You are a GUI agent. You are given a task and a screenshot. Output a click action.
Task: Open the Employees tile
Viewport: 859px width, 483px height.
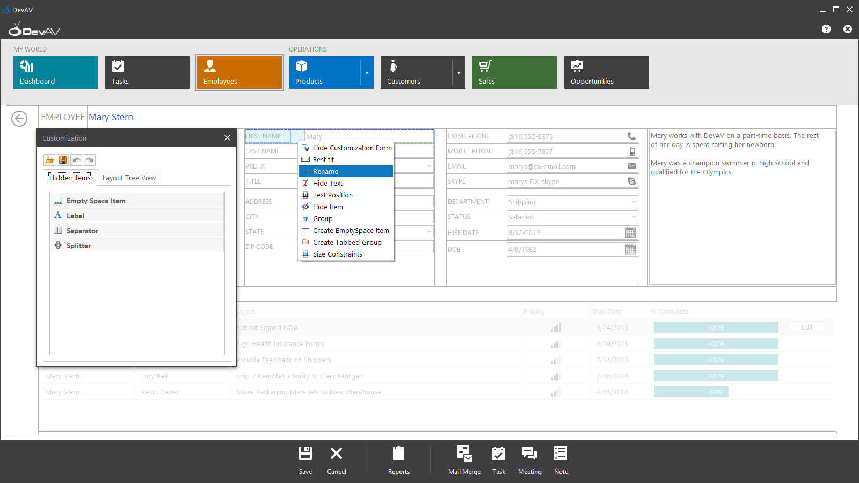pyautogui.click(x=239, y=72)
